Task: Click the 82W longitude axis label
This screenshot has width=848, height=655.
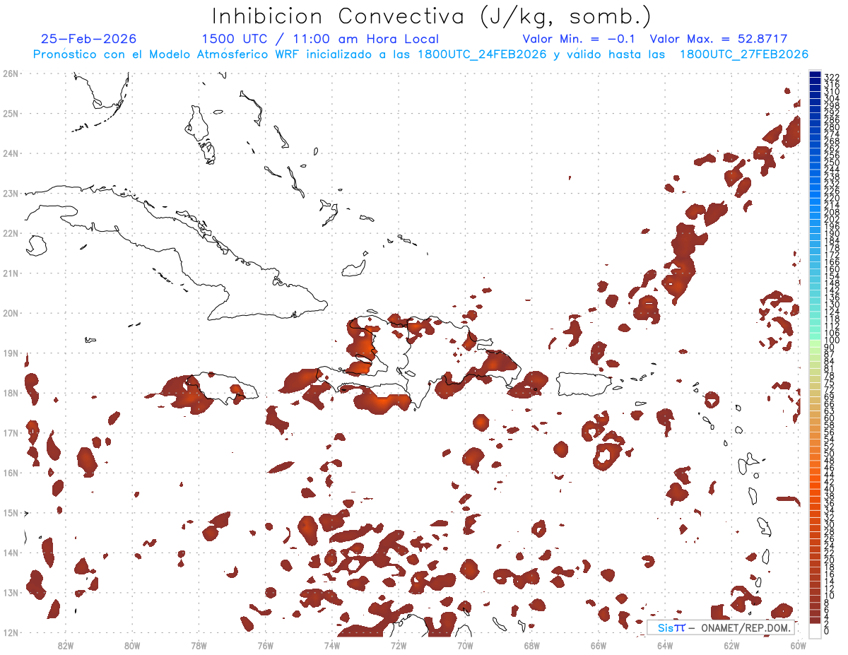Action: pyautogui.click(x=65, y=644)
